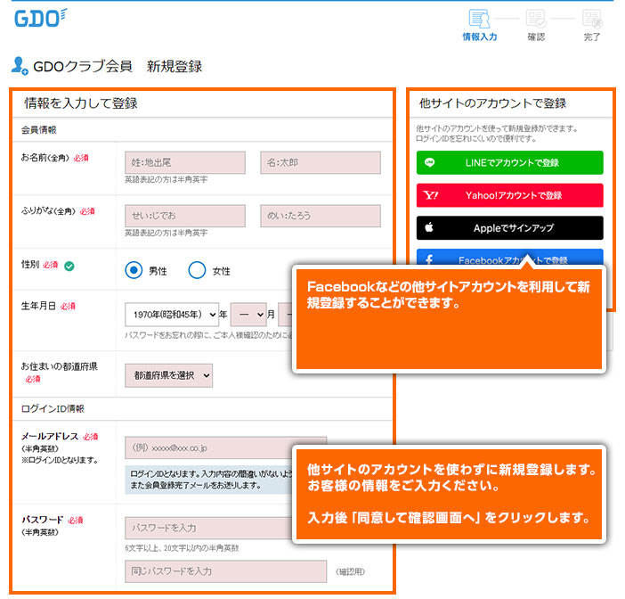Open the 都道府県を選択 dropdown
The image size is (625, 599).
(x=168, y=375)
